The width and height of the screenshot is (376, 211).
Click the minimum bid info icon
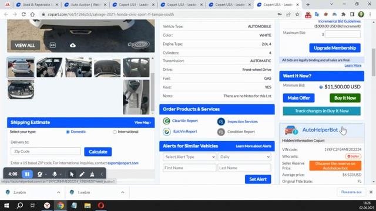coord(321,87)
